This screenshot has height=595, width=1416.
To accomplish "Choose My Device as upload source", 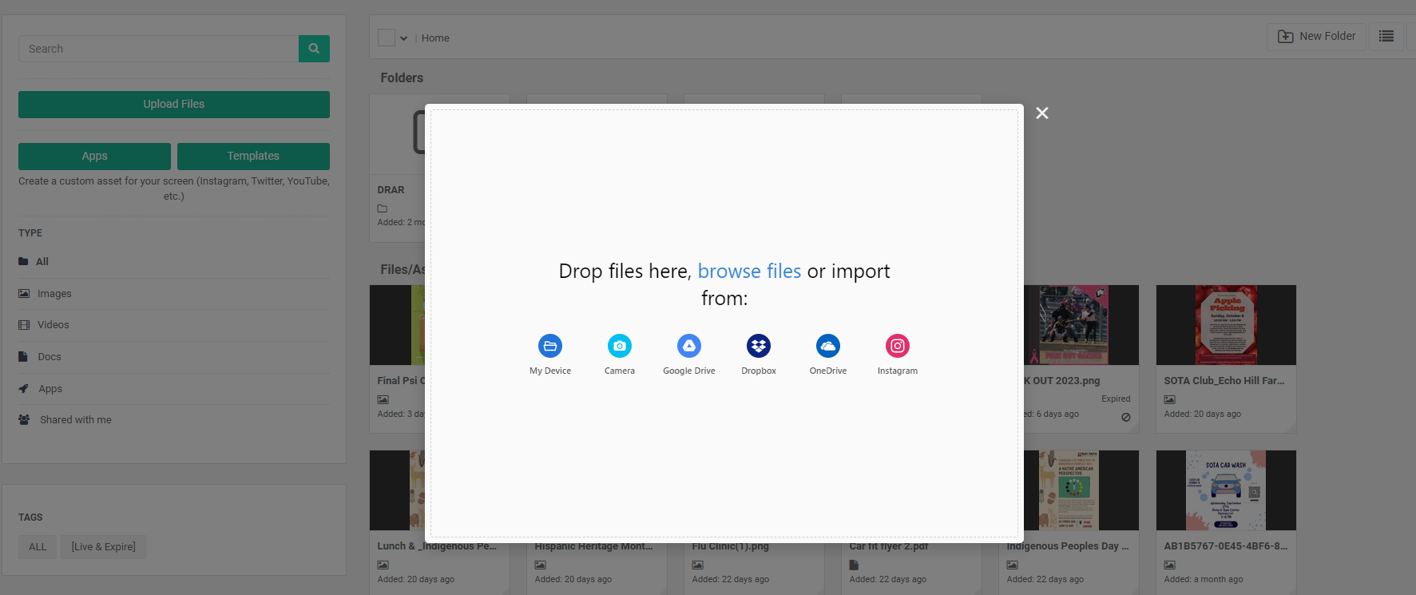I will (x=550, y=346).
